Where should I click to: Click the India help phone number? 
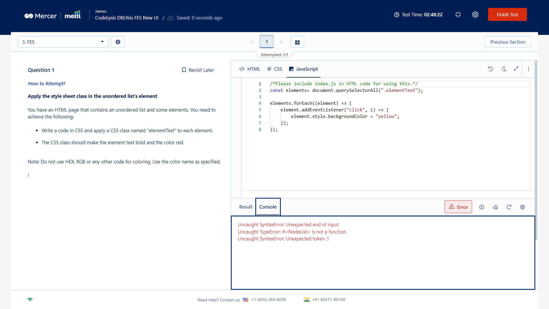pyautogui.click(x=329, y=300)
